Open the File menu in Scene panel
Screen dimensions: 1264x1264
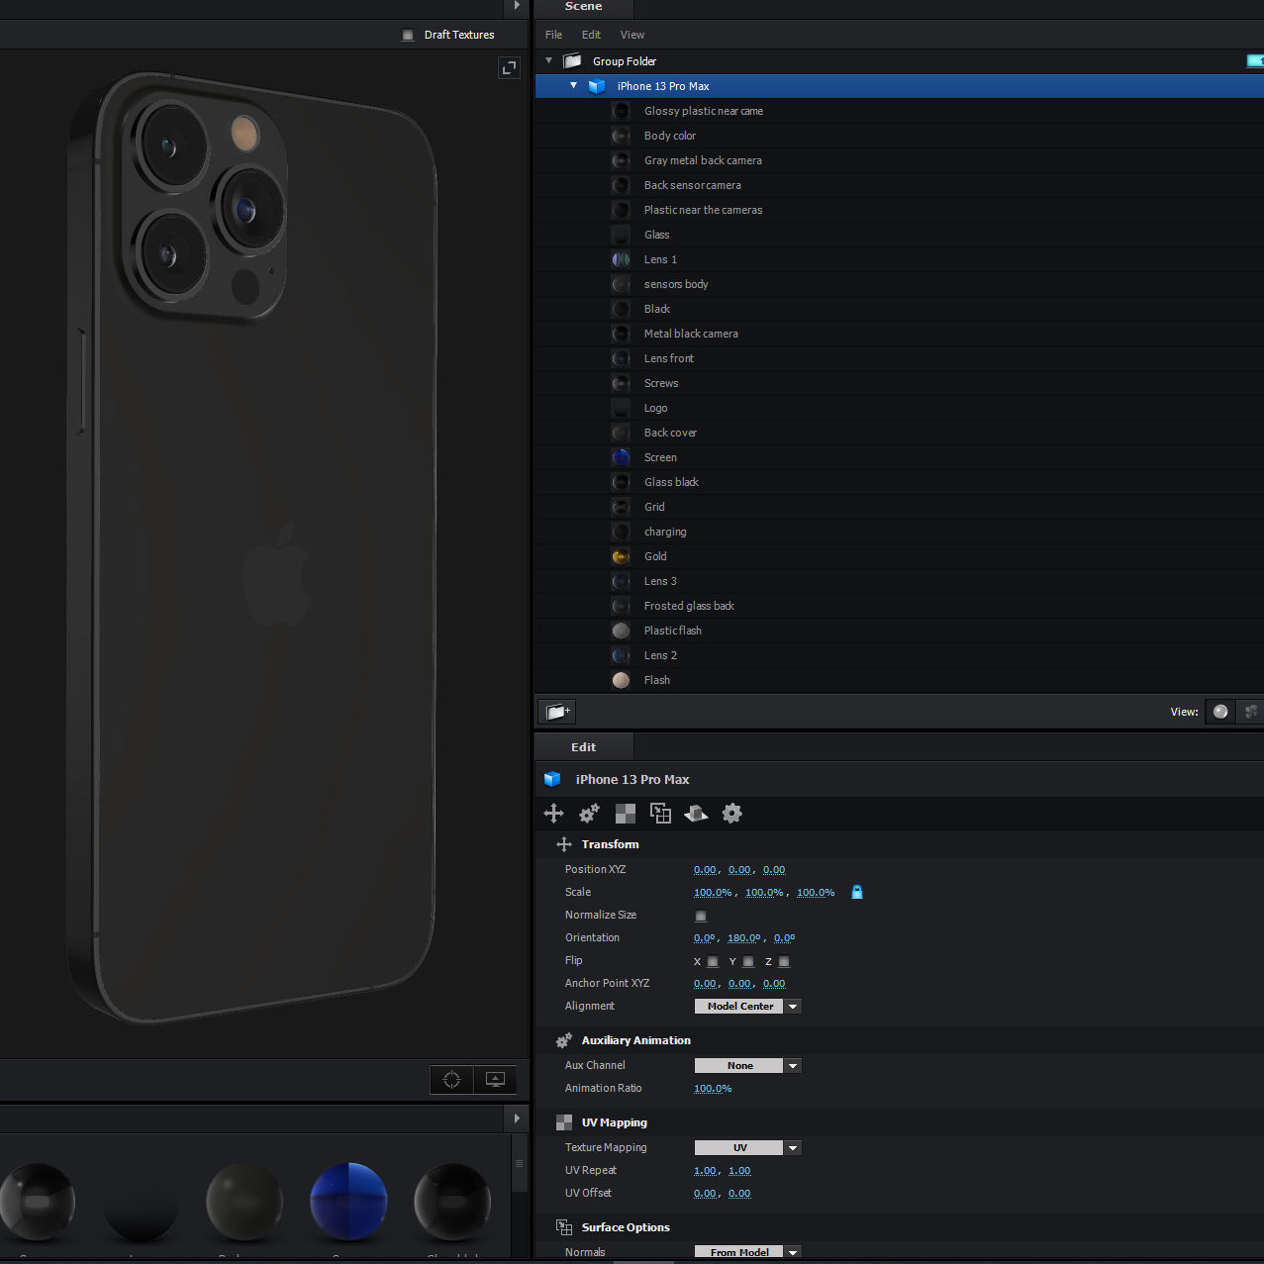pos(553,35)
